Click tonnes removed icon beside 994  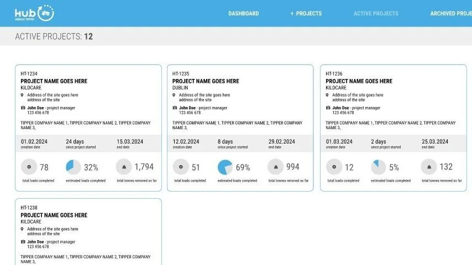pos(275,167)
